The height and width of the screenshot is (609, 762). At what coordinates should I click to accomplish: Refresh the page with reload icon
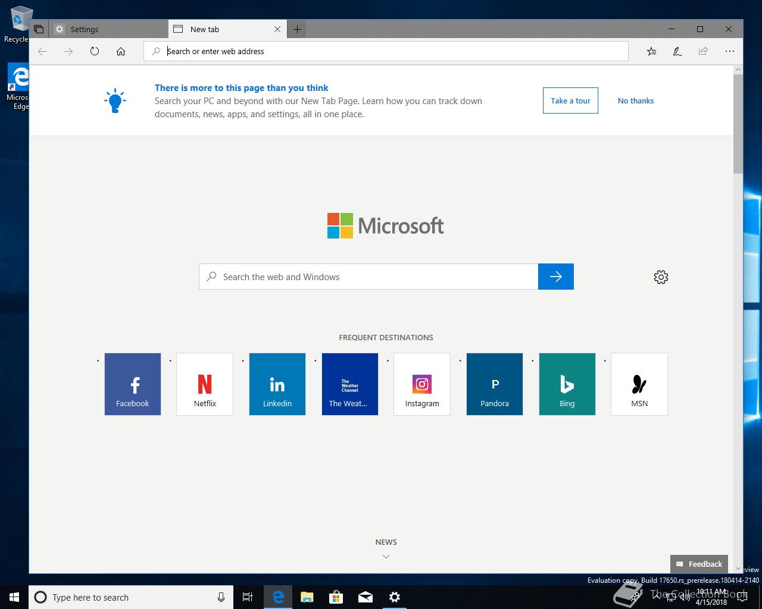tap(95, 52)
